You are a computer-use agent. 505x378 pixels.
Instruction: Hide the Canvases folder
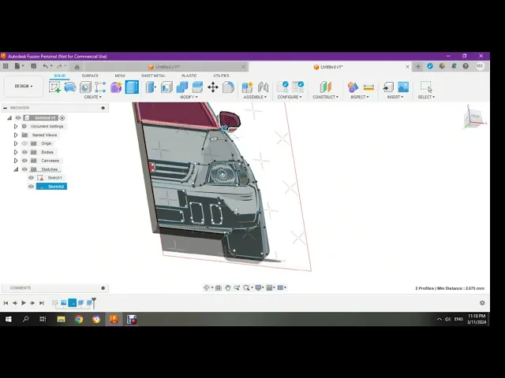pyautogui.click(x=24, y=161)
